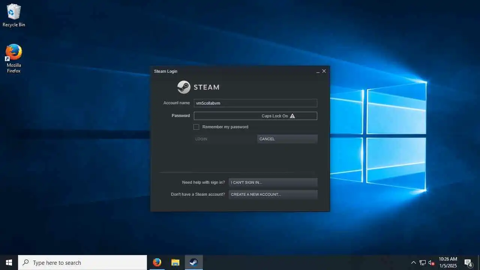Click the Caps Lock On text
Viewport: 480px width, 270px height.
(275, 116)
